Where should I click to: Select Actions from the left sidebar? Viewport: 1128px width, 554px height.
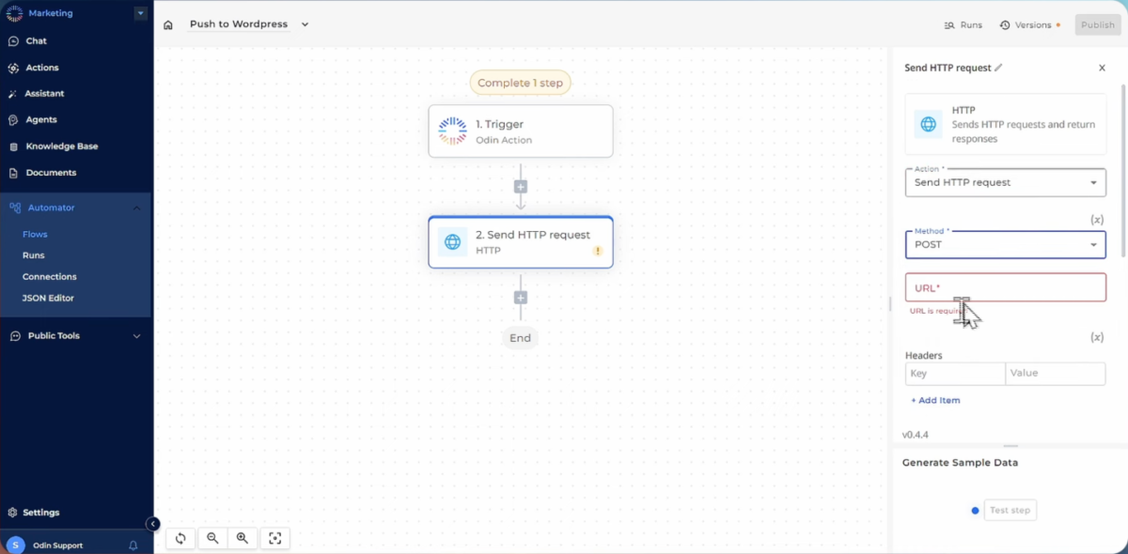tap(40, 67)
